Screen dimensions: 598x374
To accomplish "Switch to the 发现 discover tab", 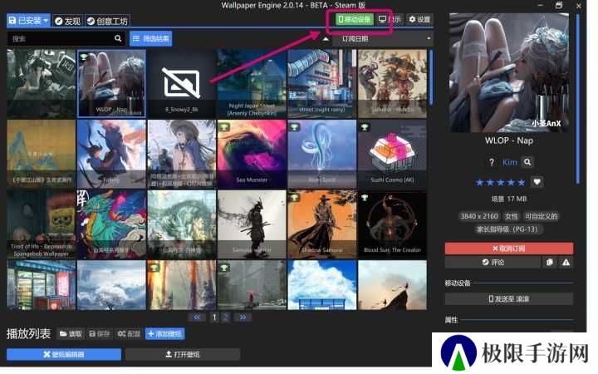I will 68,21.
